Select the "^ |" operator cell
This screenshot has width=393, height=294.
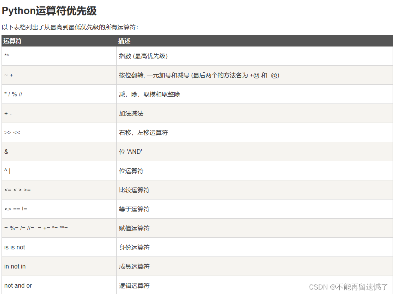[x=59, y=171]
